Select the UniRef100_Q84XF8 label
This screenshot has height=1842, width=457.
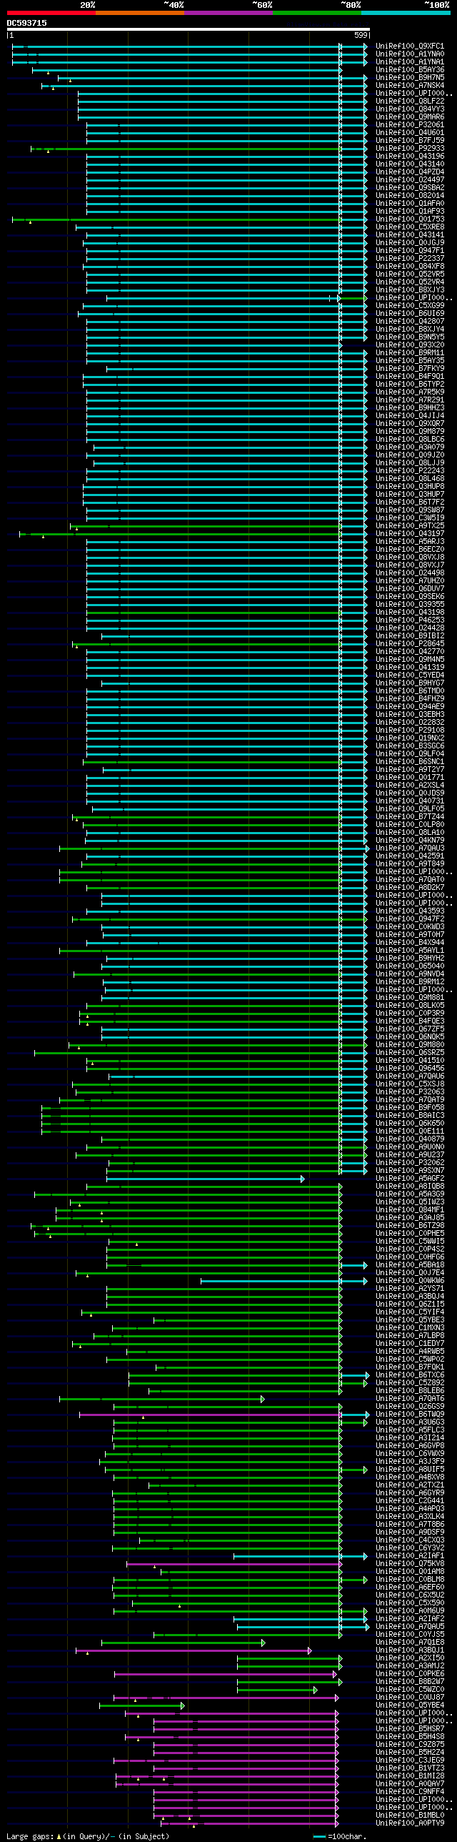[x=410, y=267]
